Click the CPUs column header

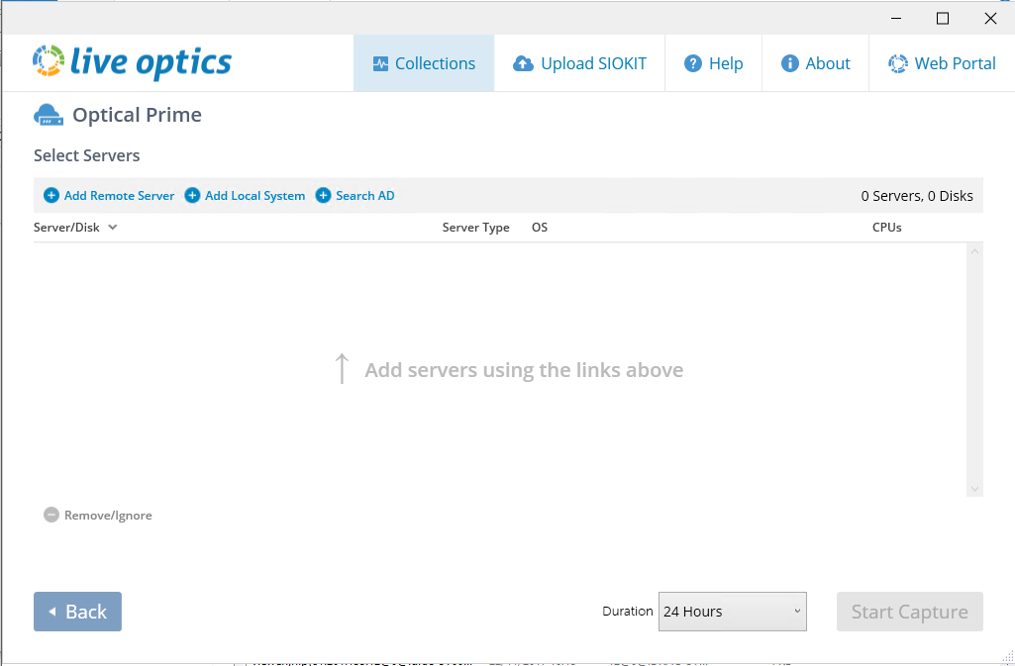pyautogui.click(x=887, y=227)
